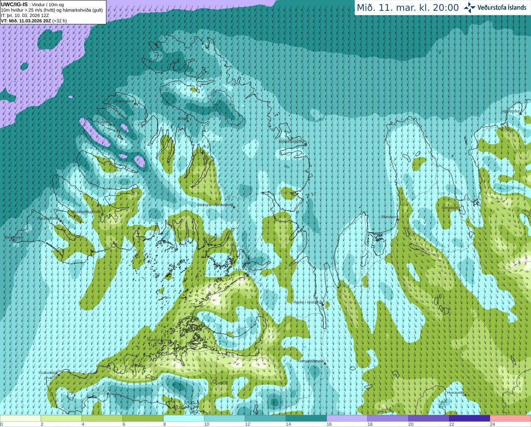
Task: Click the 'Mið. 11. mar. kl. 20:00' timestamp
Action: (408, 8)
